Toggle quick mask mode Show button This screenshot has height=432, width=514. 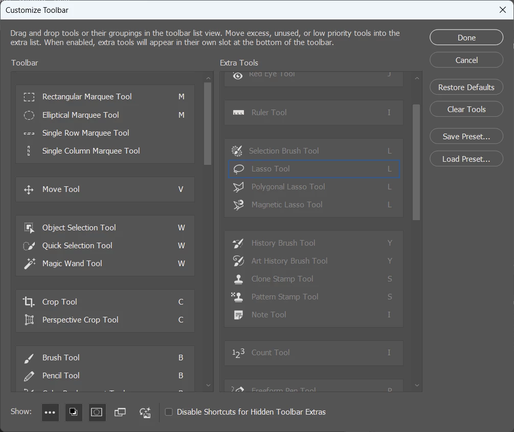tap(97, 413)
